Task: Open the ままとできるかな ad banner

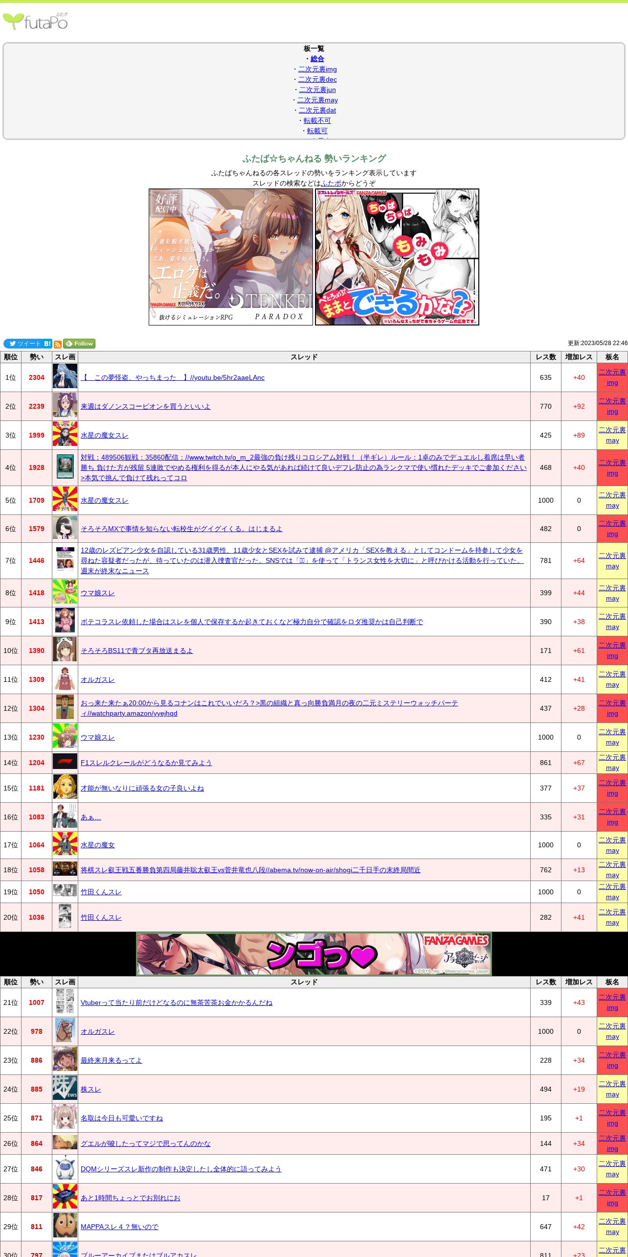Action: point(397,257)
